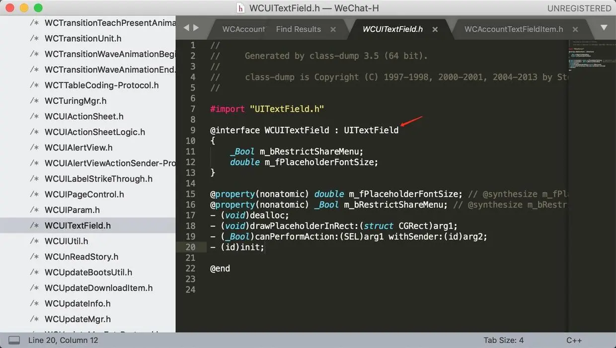Click line number 9 in the gutter
Viewport: 616px width, 348px height.
[193, 130]
